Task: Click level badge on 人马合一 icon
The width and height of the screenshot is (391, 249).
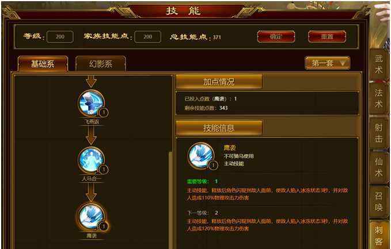Action: click(x=104, y=170)
